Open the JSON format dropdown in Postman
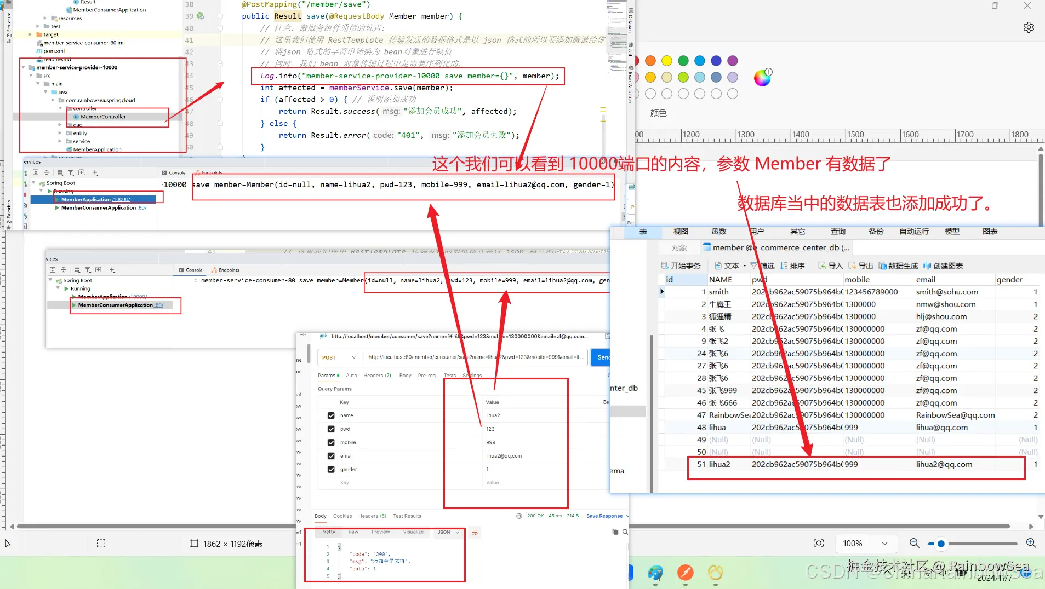 [448, 532]
